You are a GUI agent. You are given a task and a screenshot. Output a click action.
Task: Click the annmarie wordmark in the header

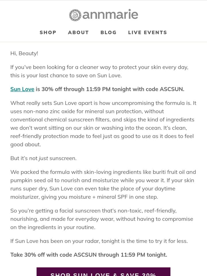[x=110, y=14]
